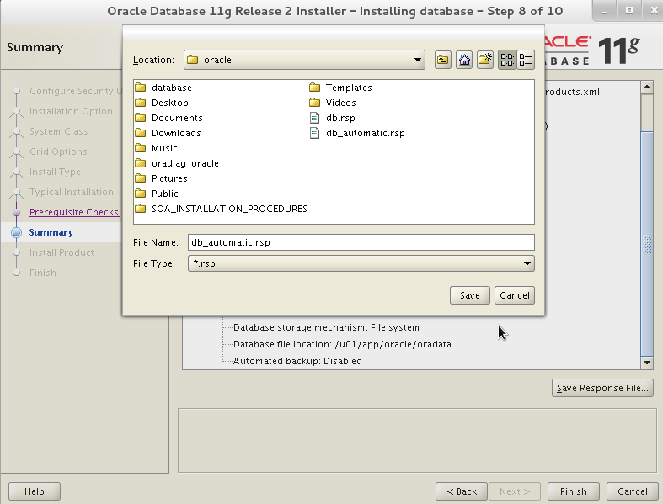663x504 pixels.
Task: Select the Summary step in sidebar
Action: click(51, 232)
